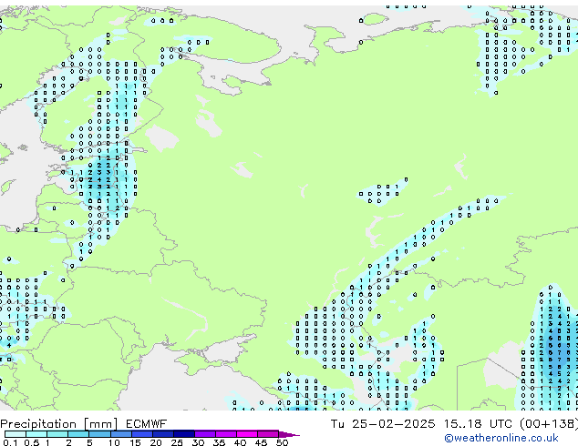This screenshot has height=446, width=578.
Task: Open the weatheronline.co.uk copyright link
Action: (x=501, y=438)
